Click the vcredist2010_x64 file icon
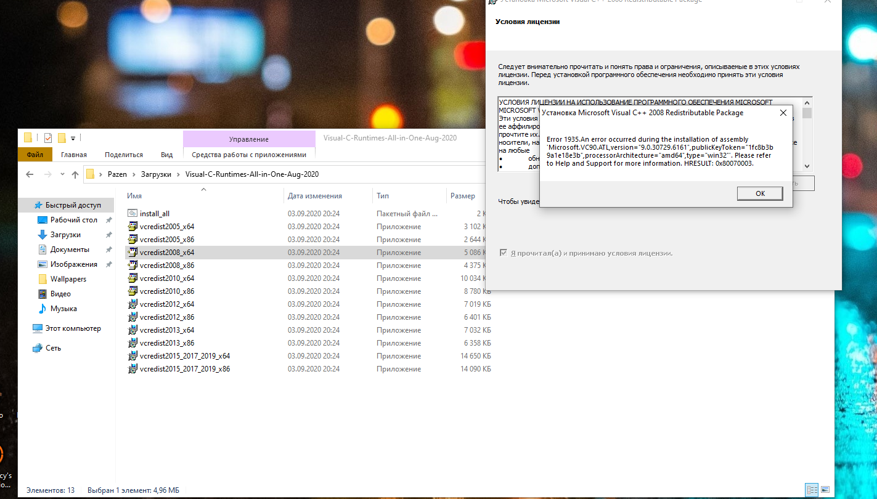877x499 pixels. [x=132, y=278]
